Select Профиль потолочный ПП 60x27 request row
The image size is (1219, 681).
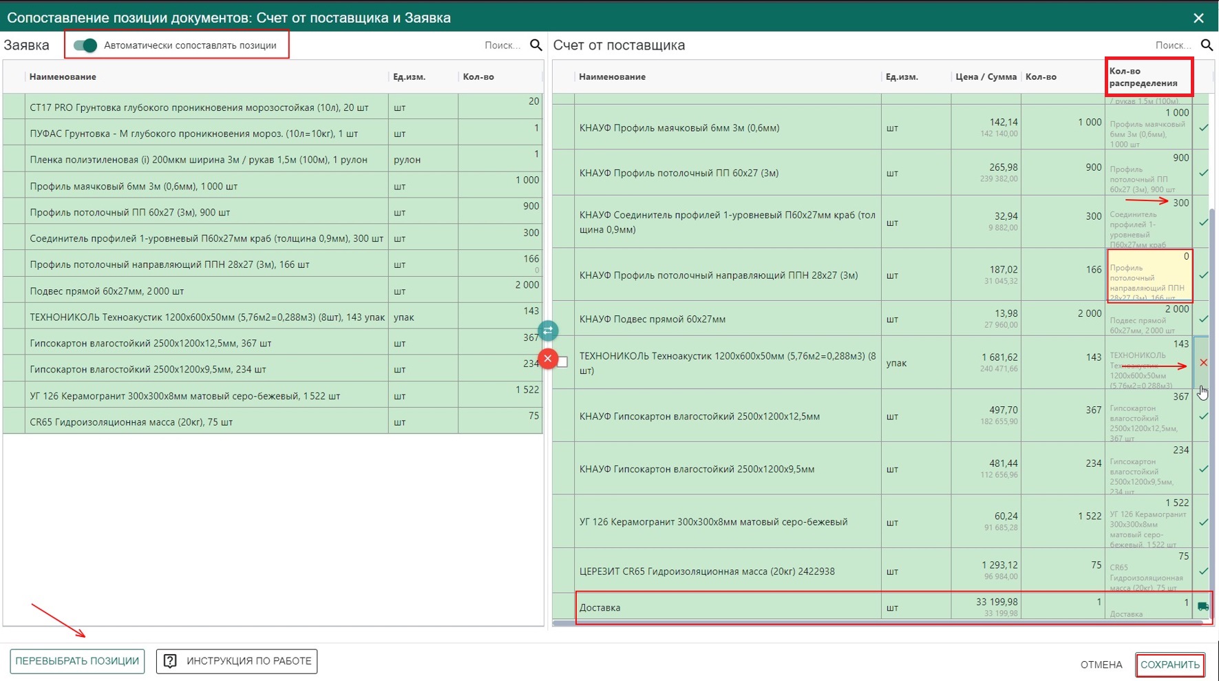click(x=273, y=212)
